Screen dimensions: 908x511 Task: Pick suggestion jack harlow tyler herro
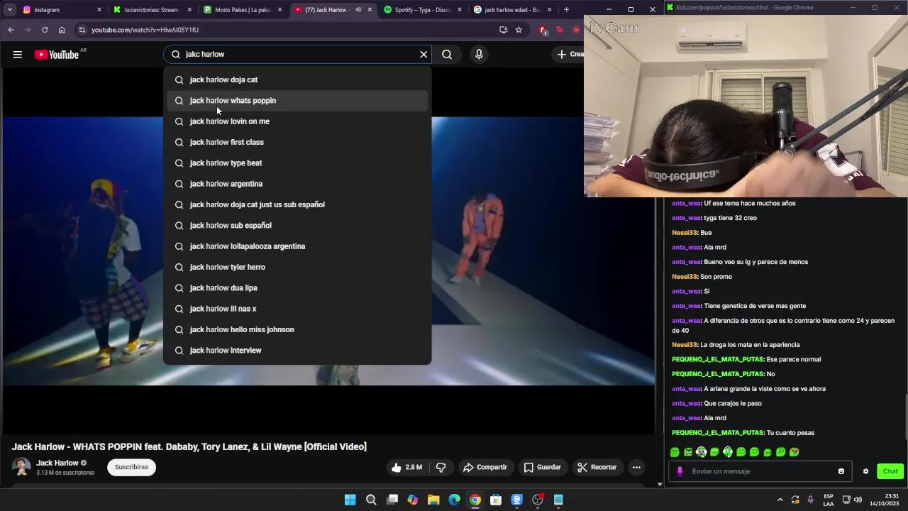tap(297, 267)
